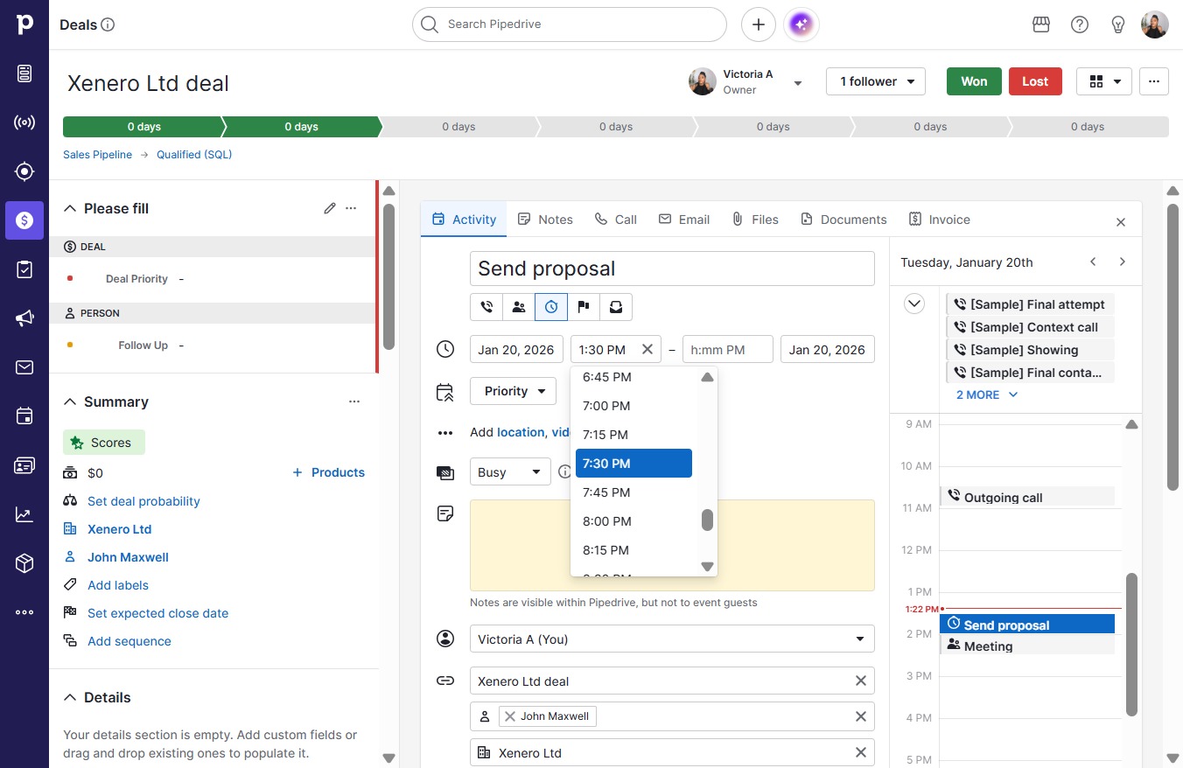Screen dimensions: 1183x768
Task: Set activity type to Email
Action: click(616, 307)
